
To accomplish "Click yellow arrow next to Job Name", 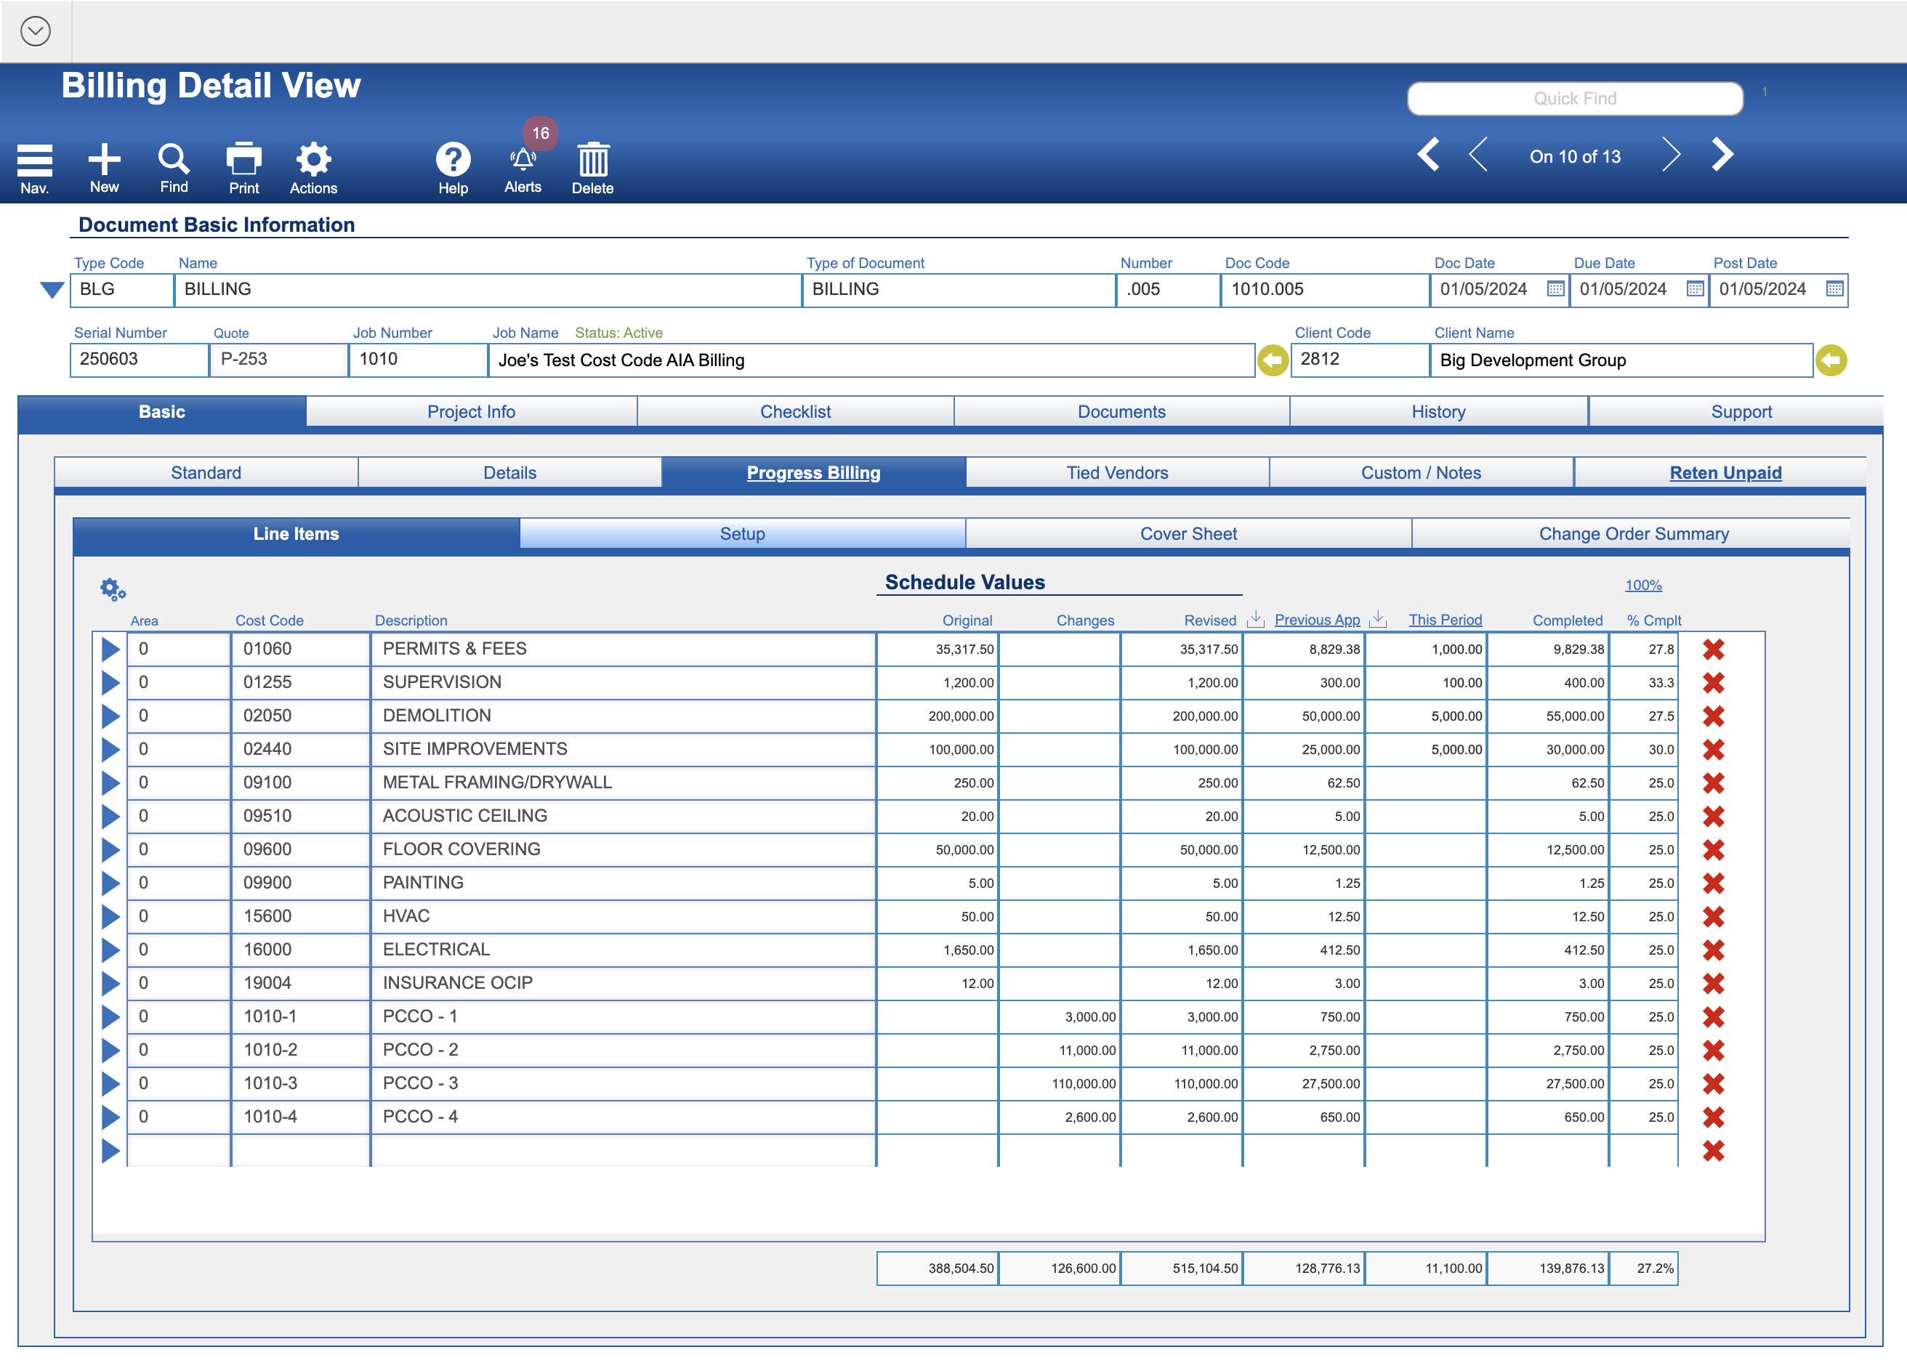I will point(1273,360).
